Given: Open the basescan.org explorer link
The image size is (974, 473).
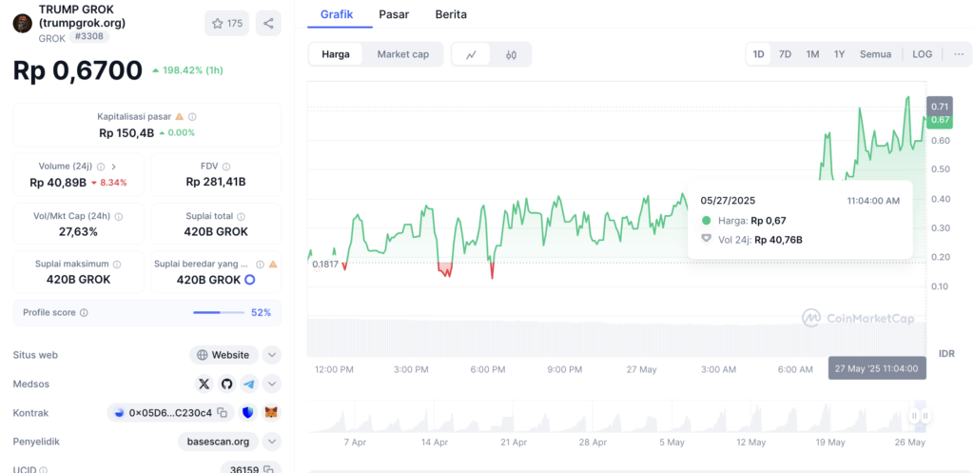Looking at the screenshot, I should (218, 442).
